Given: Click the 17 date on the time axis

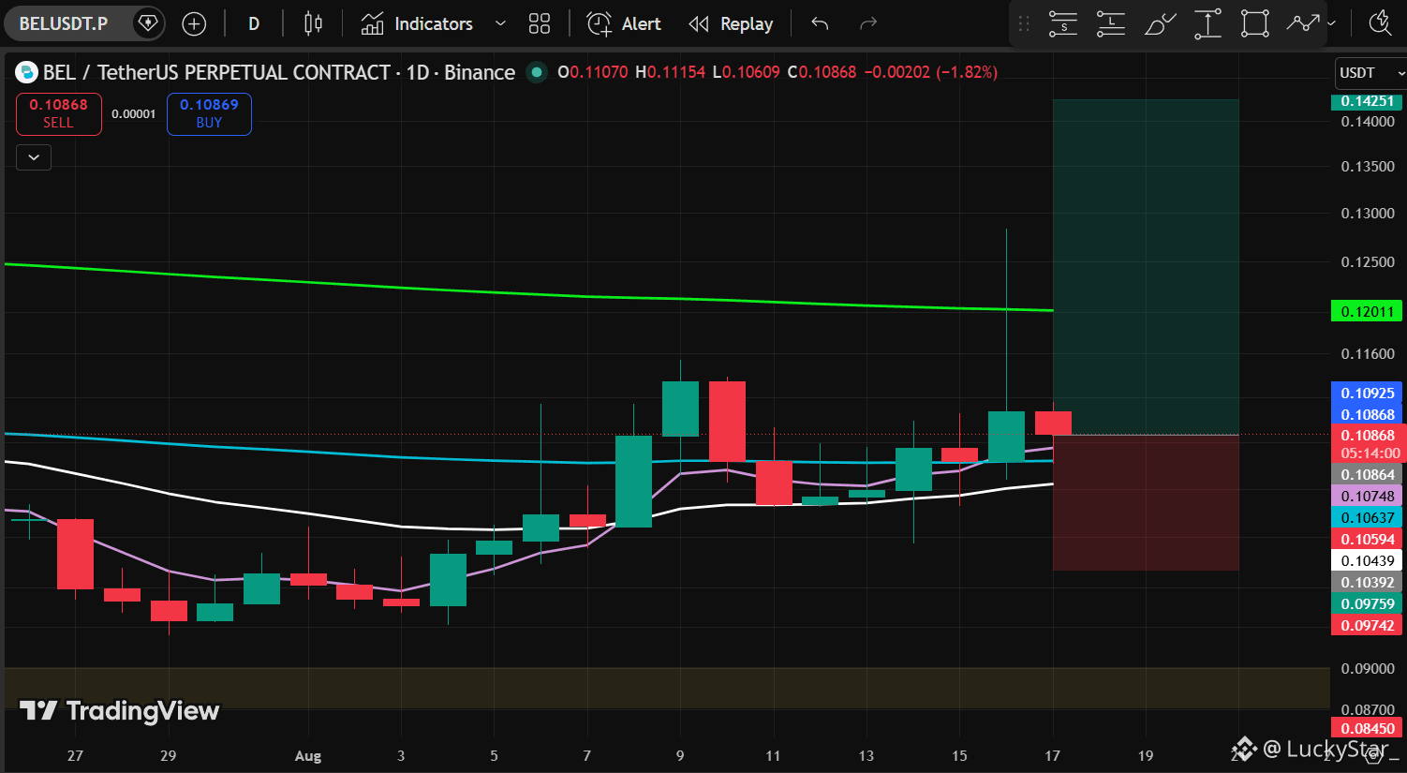Looking at the screenshot, I should click(x=1053, y=756).
